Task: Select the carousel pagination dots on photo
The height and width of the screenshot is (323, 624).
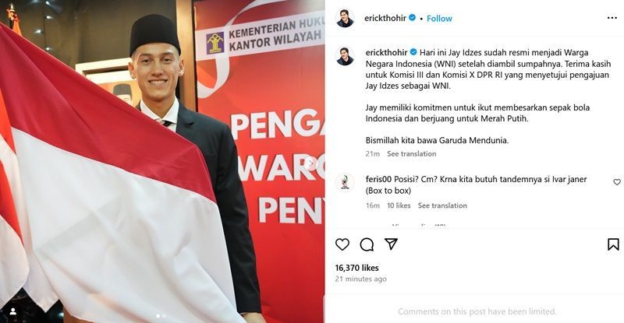Action: coord(161,316)
